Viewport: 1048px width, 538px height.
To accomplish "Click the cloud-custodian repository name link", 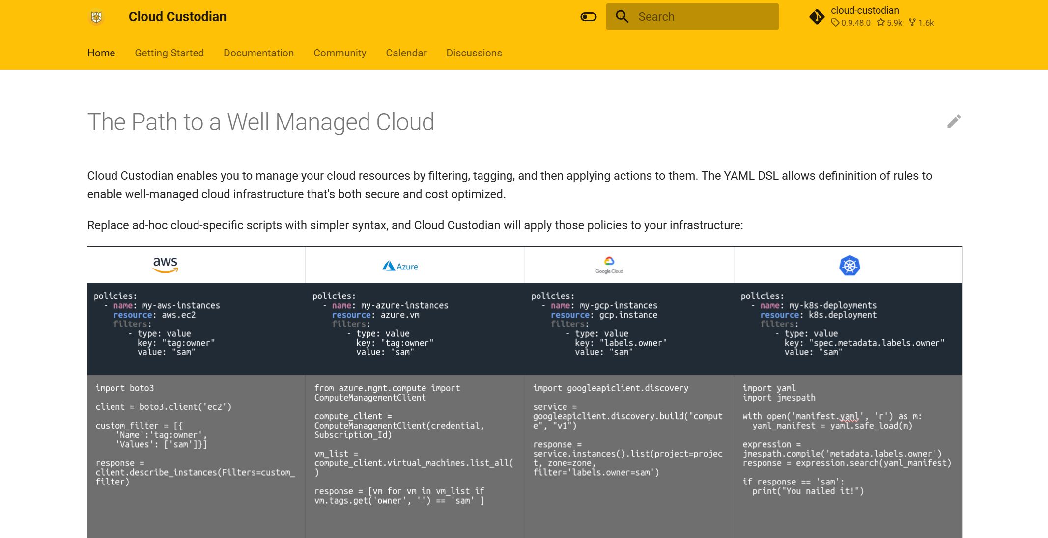I will [864, 10].
